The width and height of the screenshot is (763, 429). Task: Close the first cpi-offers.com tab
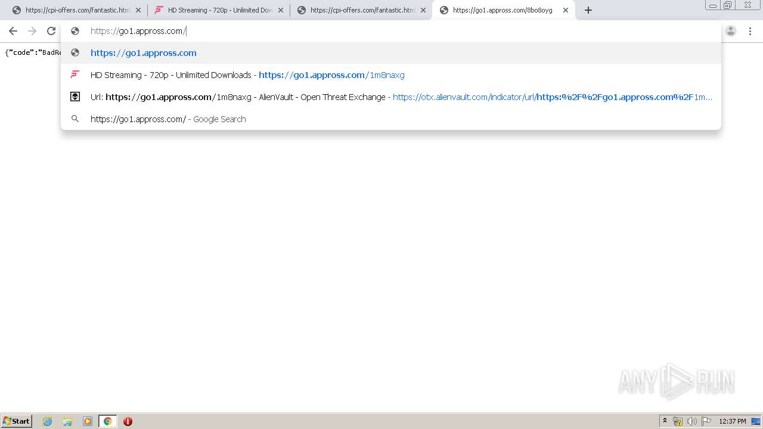coord(138,10)
